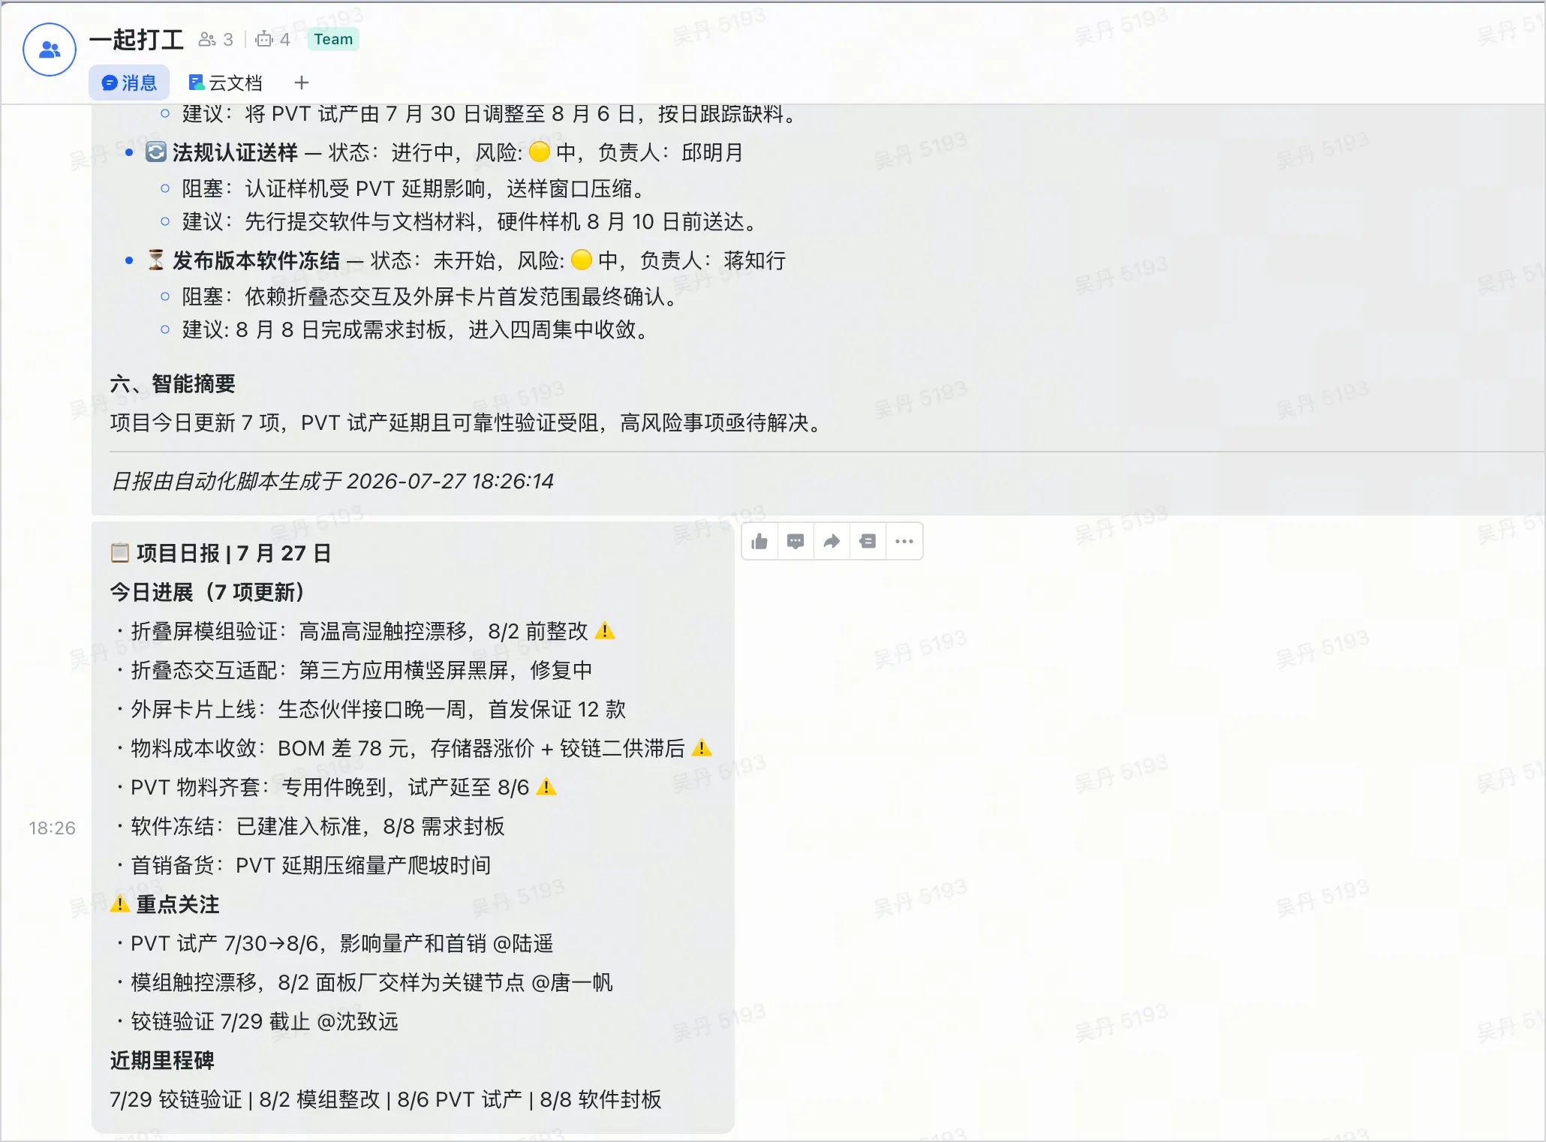The image size is (1546, 1142).
Task: Click the 首销备货 progress line
Action: 303,865
